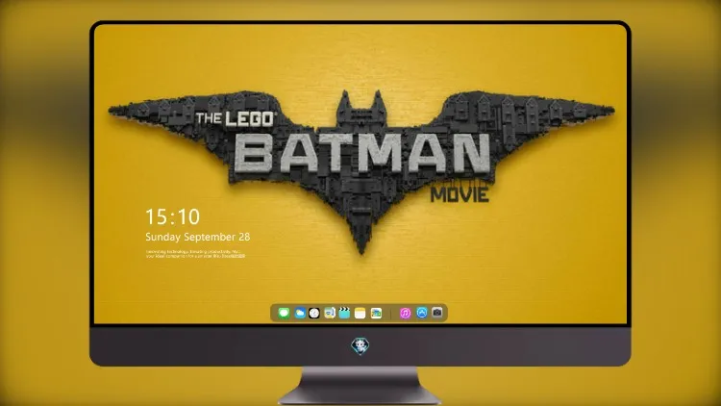Open the Maps app in dock
721x406 pixels.
[x=330, y=313]
